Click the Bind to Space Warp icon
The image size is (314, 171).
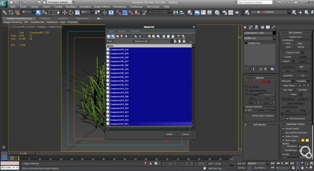click(x=17, y=12)
